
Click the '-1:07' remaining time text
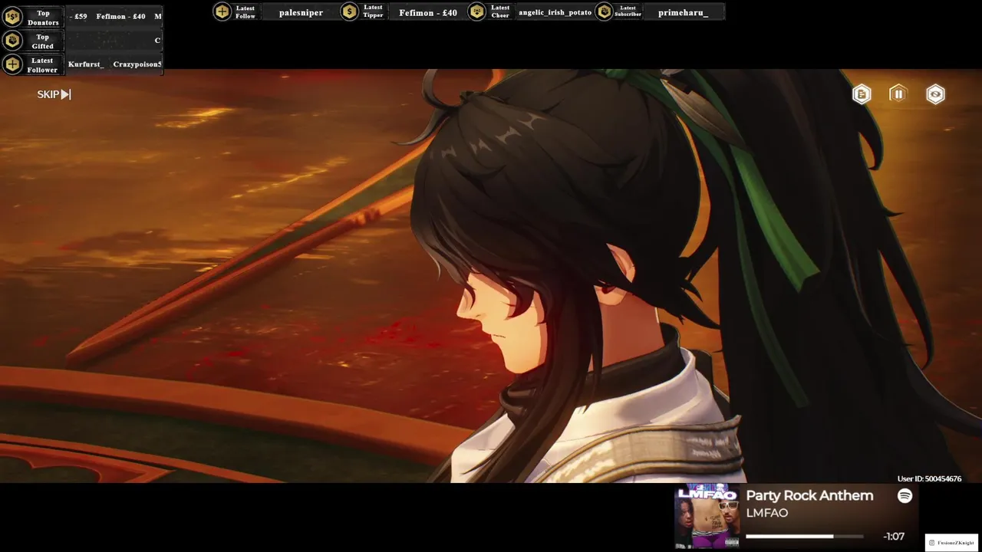[x=894, y=537]
